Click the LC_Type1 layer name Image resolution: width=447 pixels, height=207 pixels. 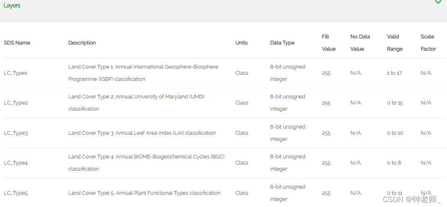click(x=16, y=73)
